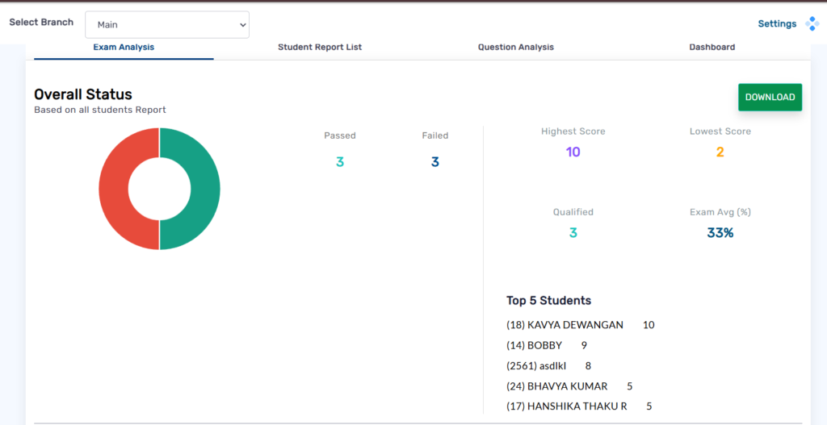The height and width of the screenshot is (425, 827).
Task: Click the Highest Score label
Action: [x=573, y=131]
